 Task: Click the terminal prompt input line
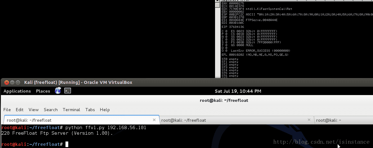click(35, 144)
